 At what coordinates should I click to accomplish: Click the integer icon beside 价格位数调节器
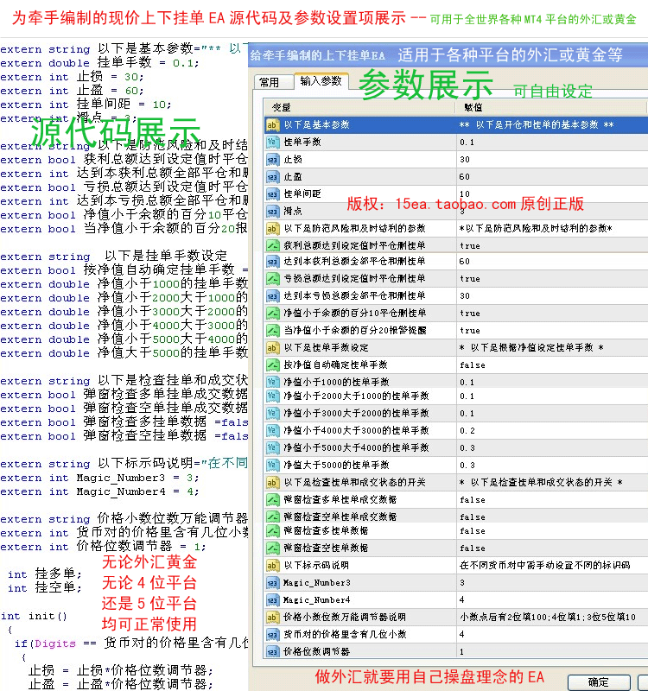click(272, 651)
